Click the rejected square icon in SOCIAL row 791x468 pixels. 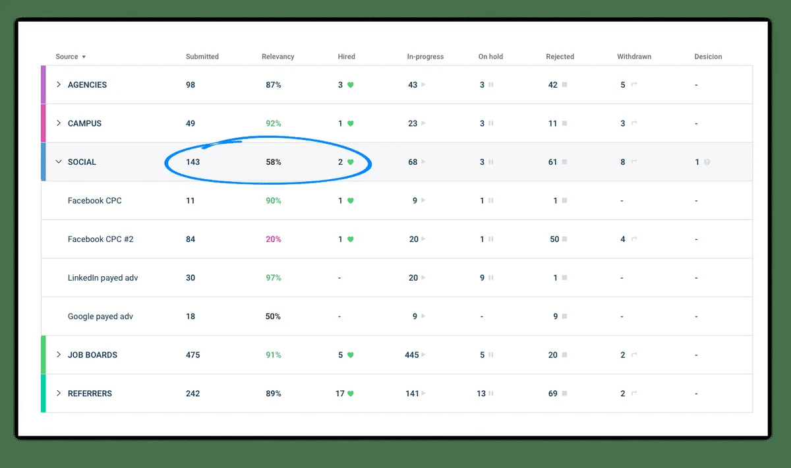point(564,162)
